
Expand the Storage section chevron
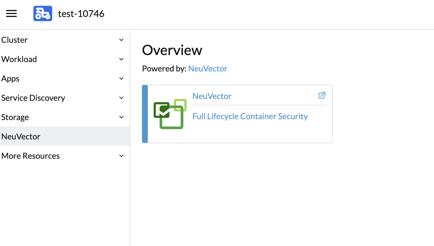[121, 117]
